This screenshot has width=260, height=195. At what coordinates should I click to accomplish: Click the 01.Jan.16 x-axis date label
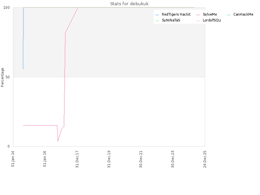[45, 159]
